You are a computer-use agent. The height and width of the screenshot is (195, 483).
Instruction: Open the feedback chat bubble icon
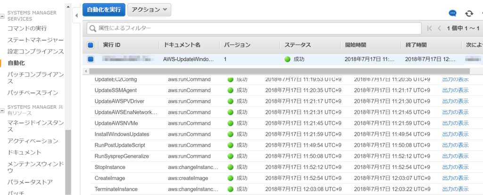452,13
